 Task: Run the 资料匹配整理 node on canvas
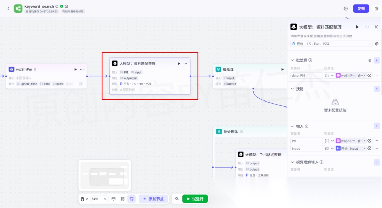[179, 64]
